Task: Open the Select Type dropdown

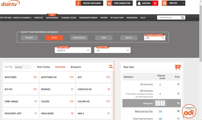Action: point(112,50)
